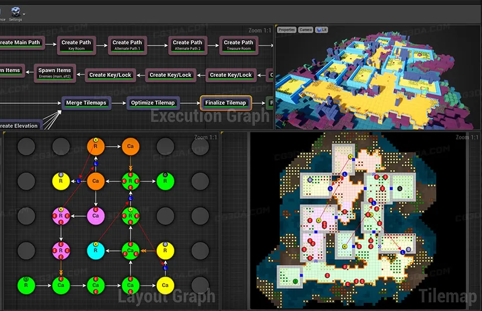Image resolution: width=482 pixels, height=311 pixels.
Task: Select the cyan R node
Action: [96, 250]
